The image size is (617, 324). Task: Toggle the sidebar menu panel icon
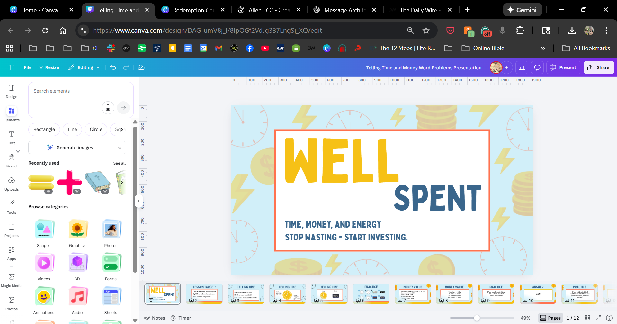(12, 67)
